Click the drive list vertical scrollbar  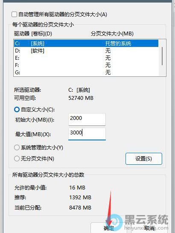coord(162,56)
